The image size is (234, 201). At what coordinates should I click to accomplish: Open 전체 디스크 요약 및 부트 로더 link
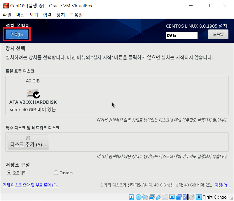(31, 185)
